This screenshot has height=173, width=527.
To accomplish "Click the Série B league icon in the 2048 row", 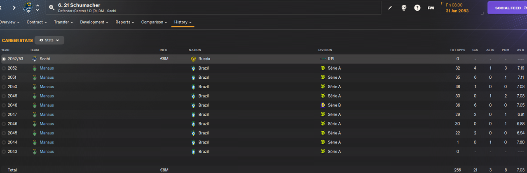I will tap(323, 105).
